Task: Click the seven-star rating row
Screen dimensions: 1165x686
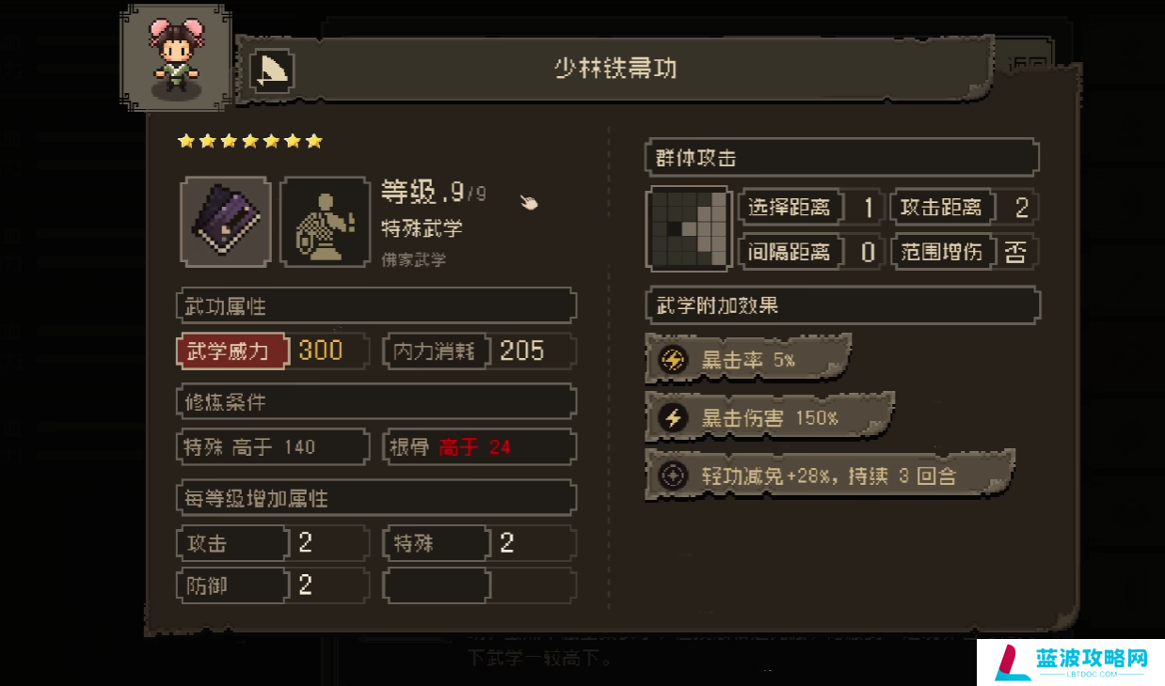Action: coord(250,141)
